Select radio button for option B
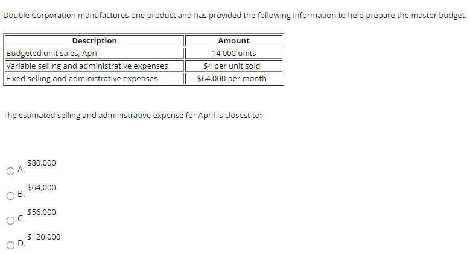Screen dimensions: 470x254 [x=10, y=196]
